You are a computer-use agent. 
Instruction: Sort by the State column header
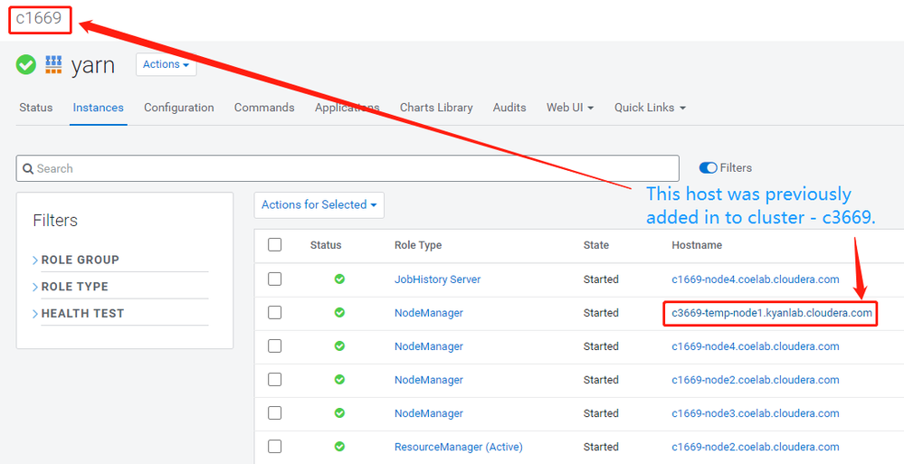pos(596,245)
